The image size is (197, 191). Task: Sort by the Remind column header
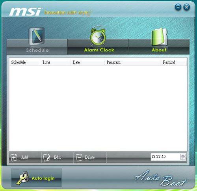tap(173, 62)
